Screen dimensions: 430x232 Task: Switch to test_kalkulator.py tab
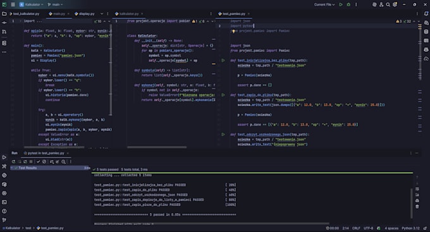[x=25, y=14]
